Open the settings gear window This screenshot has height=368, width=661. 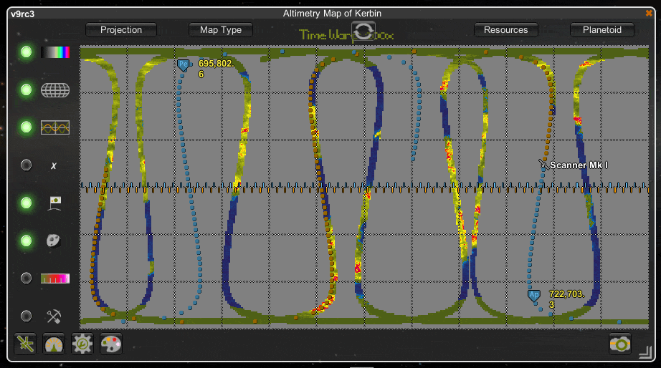click(82, 344)
